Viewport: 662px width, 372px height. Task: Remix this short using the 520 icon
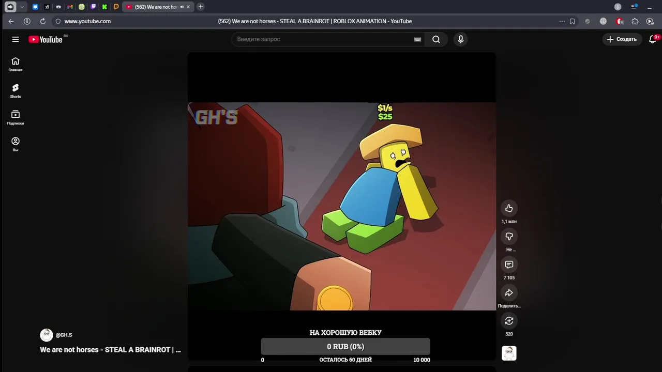click(x=509, y=321)
